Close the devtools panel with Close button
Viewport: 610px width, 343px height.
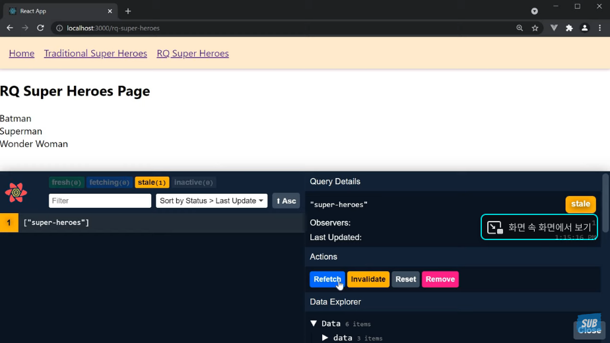pyautogui.click(x=589, y=330)
